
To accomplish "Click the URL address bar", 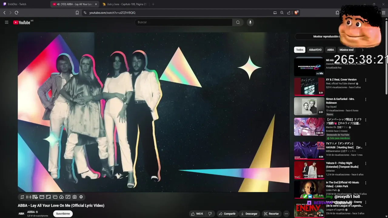I will point(179,13).
